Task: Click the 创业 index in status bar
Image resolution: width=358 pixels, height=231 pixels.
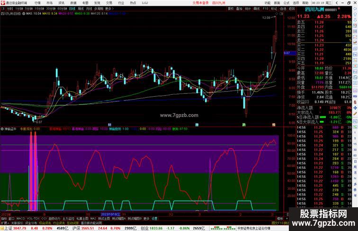Action: [x=144, y=228]
